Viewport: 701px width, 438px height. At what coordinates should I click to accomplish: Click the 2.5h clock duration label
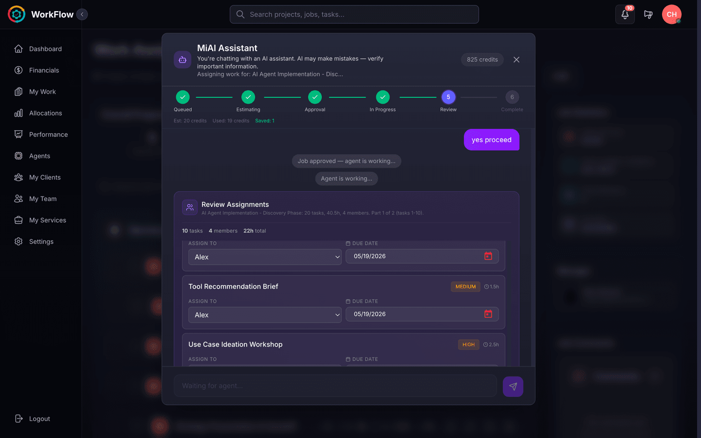(x=491, y=345)
